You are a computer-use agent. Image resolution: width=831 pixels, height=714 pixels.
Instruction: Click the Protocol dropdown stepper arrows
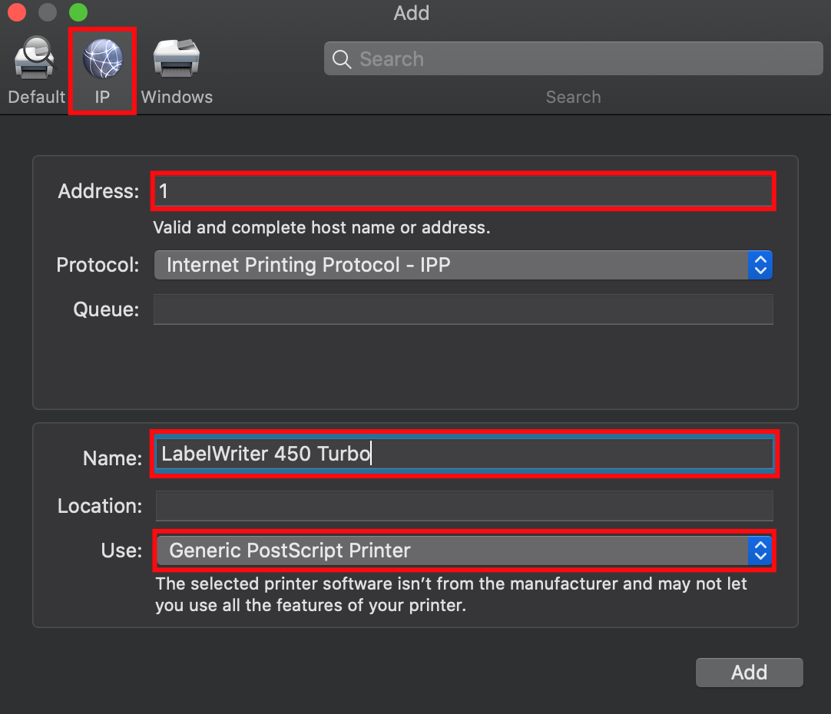click(760, 265)
